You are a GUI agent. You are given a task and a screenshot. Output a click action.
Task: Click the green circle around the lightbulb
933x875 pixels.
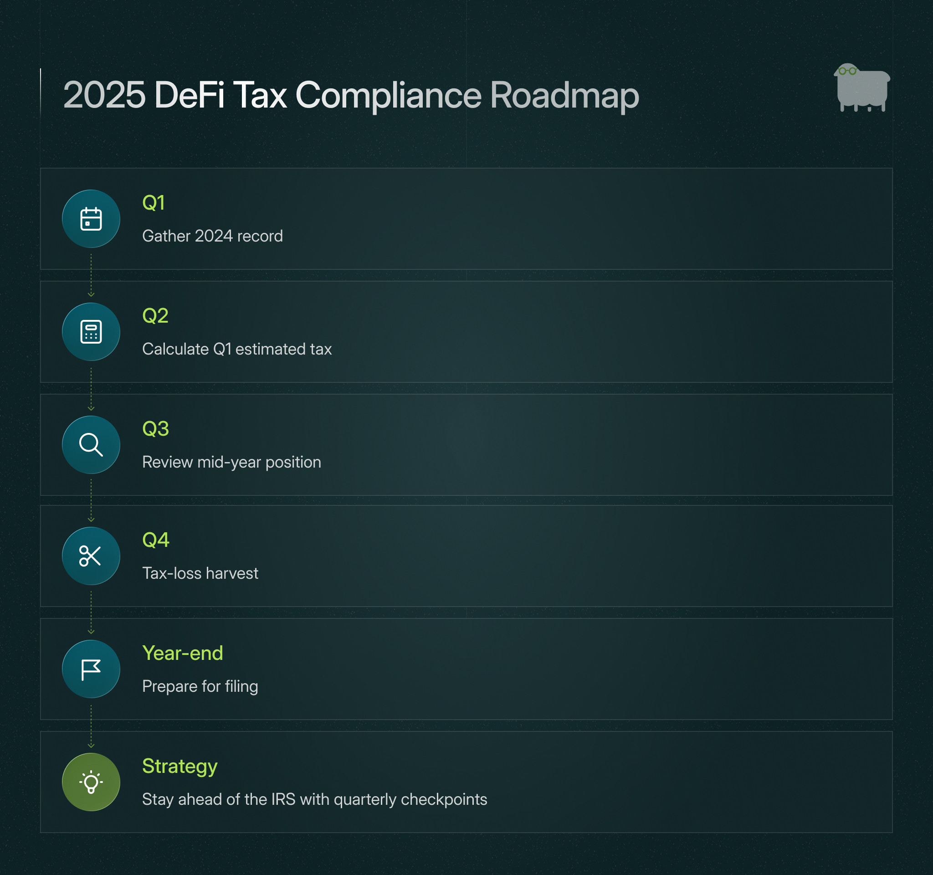pyautogui.click(x=91, y=782)
